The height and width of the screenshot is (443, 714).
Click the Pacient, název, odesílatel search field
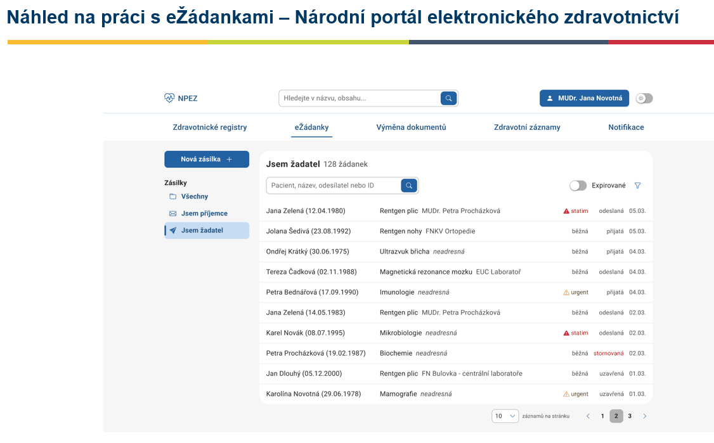pyautogui.click(x=334, y=186)
